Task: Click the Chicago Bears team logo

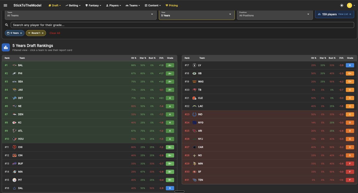Action: 14,147
